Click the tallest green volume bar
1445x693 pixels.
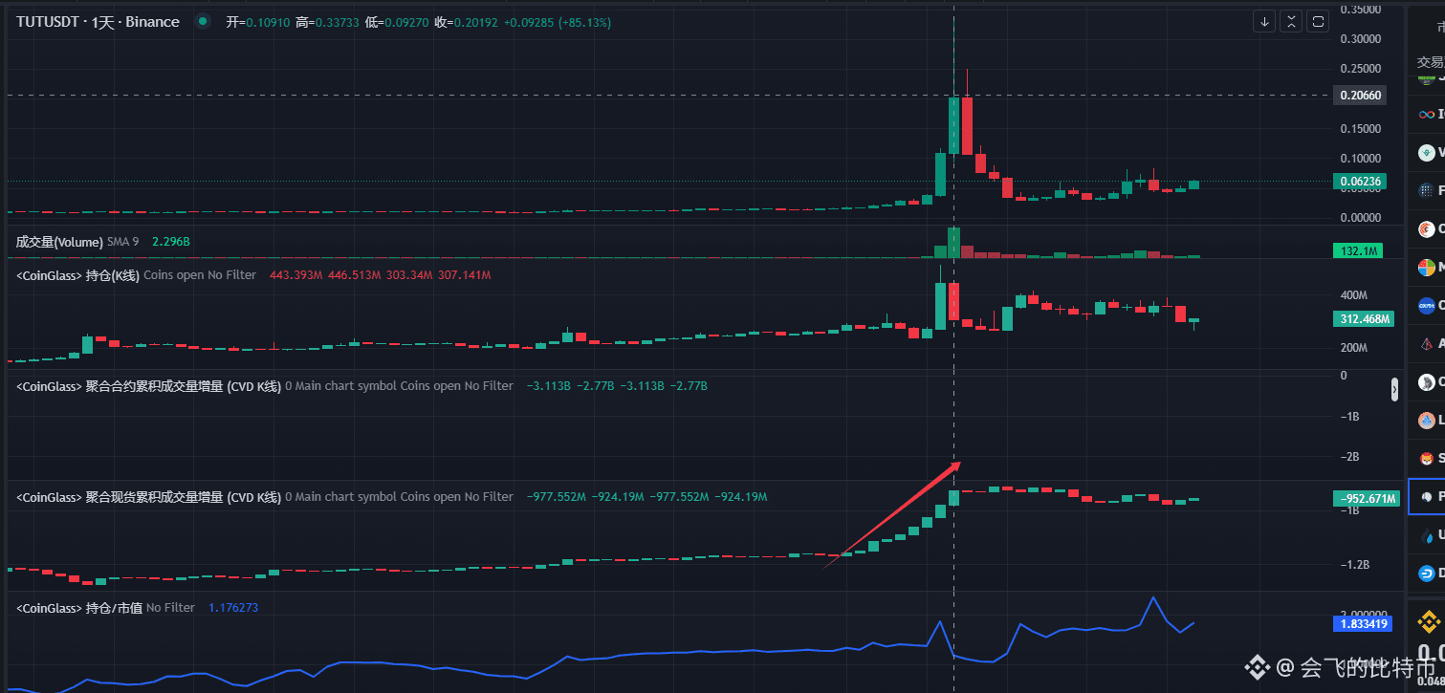pyautogui.click(x=953, y=243)
